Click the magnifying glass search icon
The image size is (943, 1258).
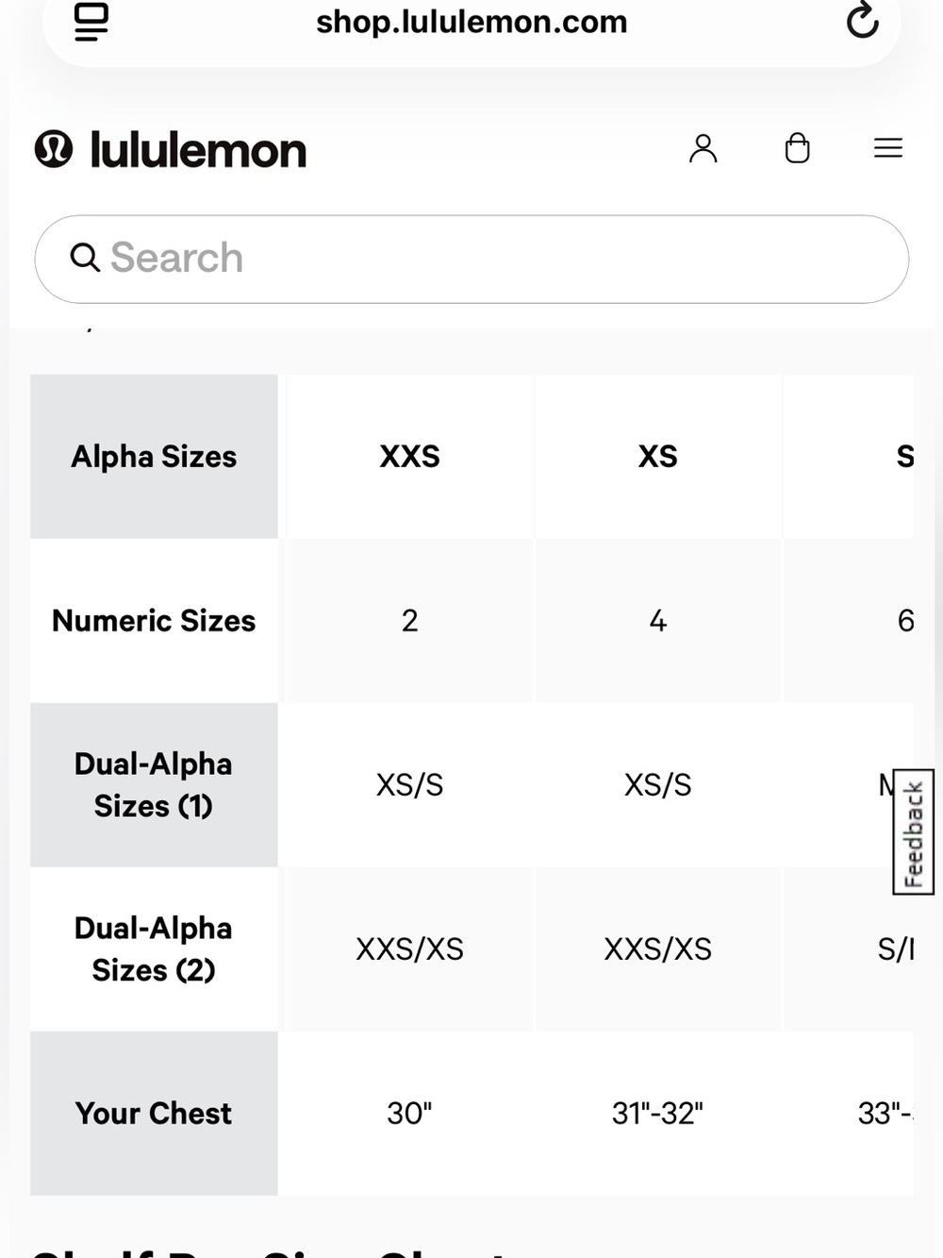[85, 257]
